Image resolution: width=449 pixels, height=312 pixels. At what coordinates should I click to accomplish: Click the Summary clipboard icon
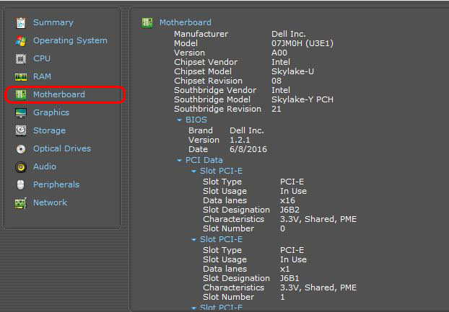click(21, 23)
